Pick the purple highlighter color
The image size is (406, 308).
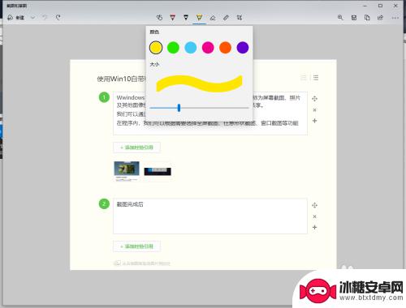point(243,48)
